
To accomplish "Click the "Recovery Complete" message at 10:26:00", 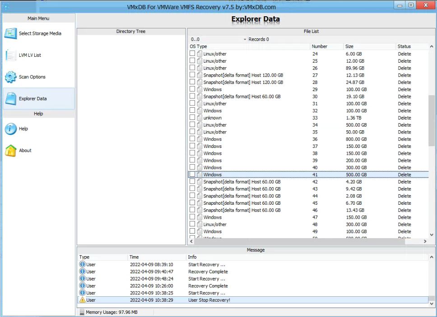I will tap(208, 286).
